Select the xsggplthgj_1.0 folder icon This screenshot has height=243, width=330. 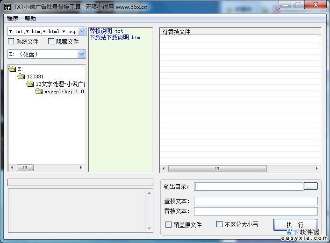(39, 91)
